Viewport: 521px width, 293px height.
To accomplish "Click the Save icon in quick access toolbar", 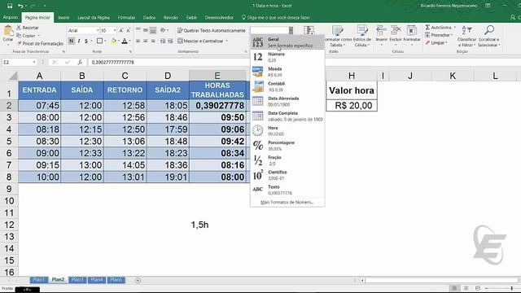I will tap(10, 6).
